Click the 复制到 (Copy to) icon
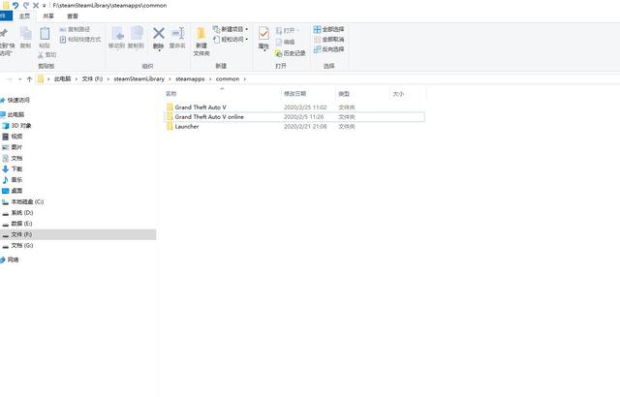The height and width of the screenshot is (397, 620). point(136,34)
